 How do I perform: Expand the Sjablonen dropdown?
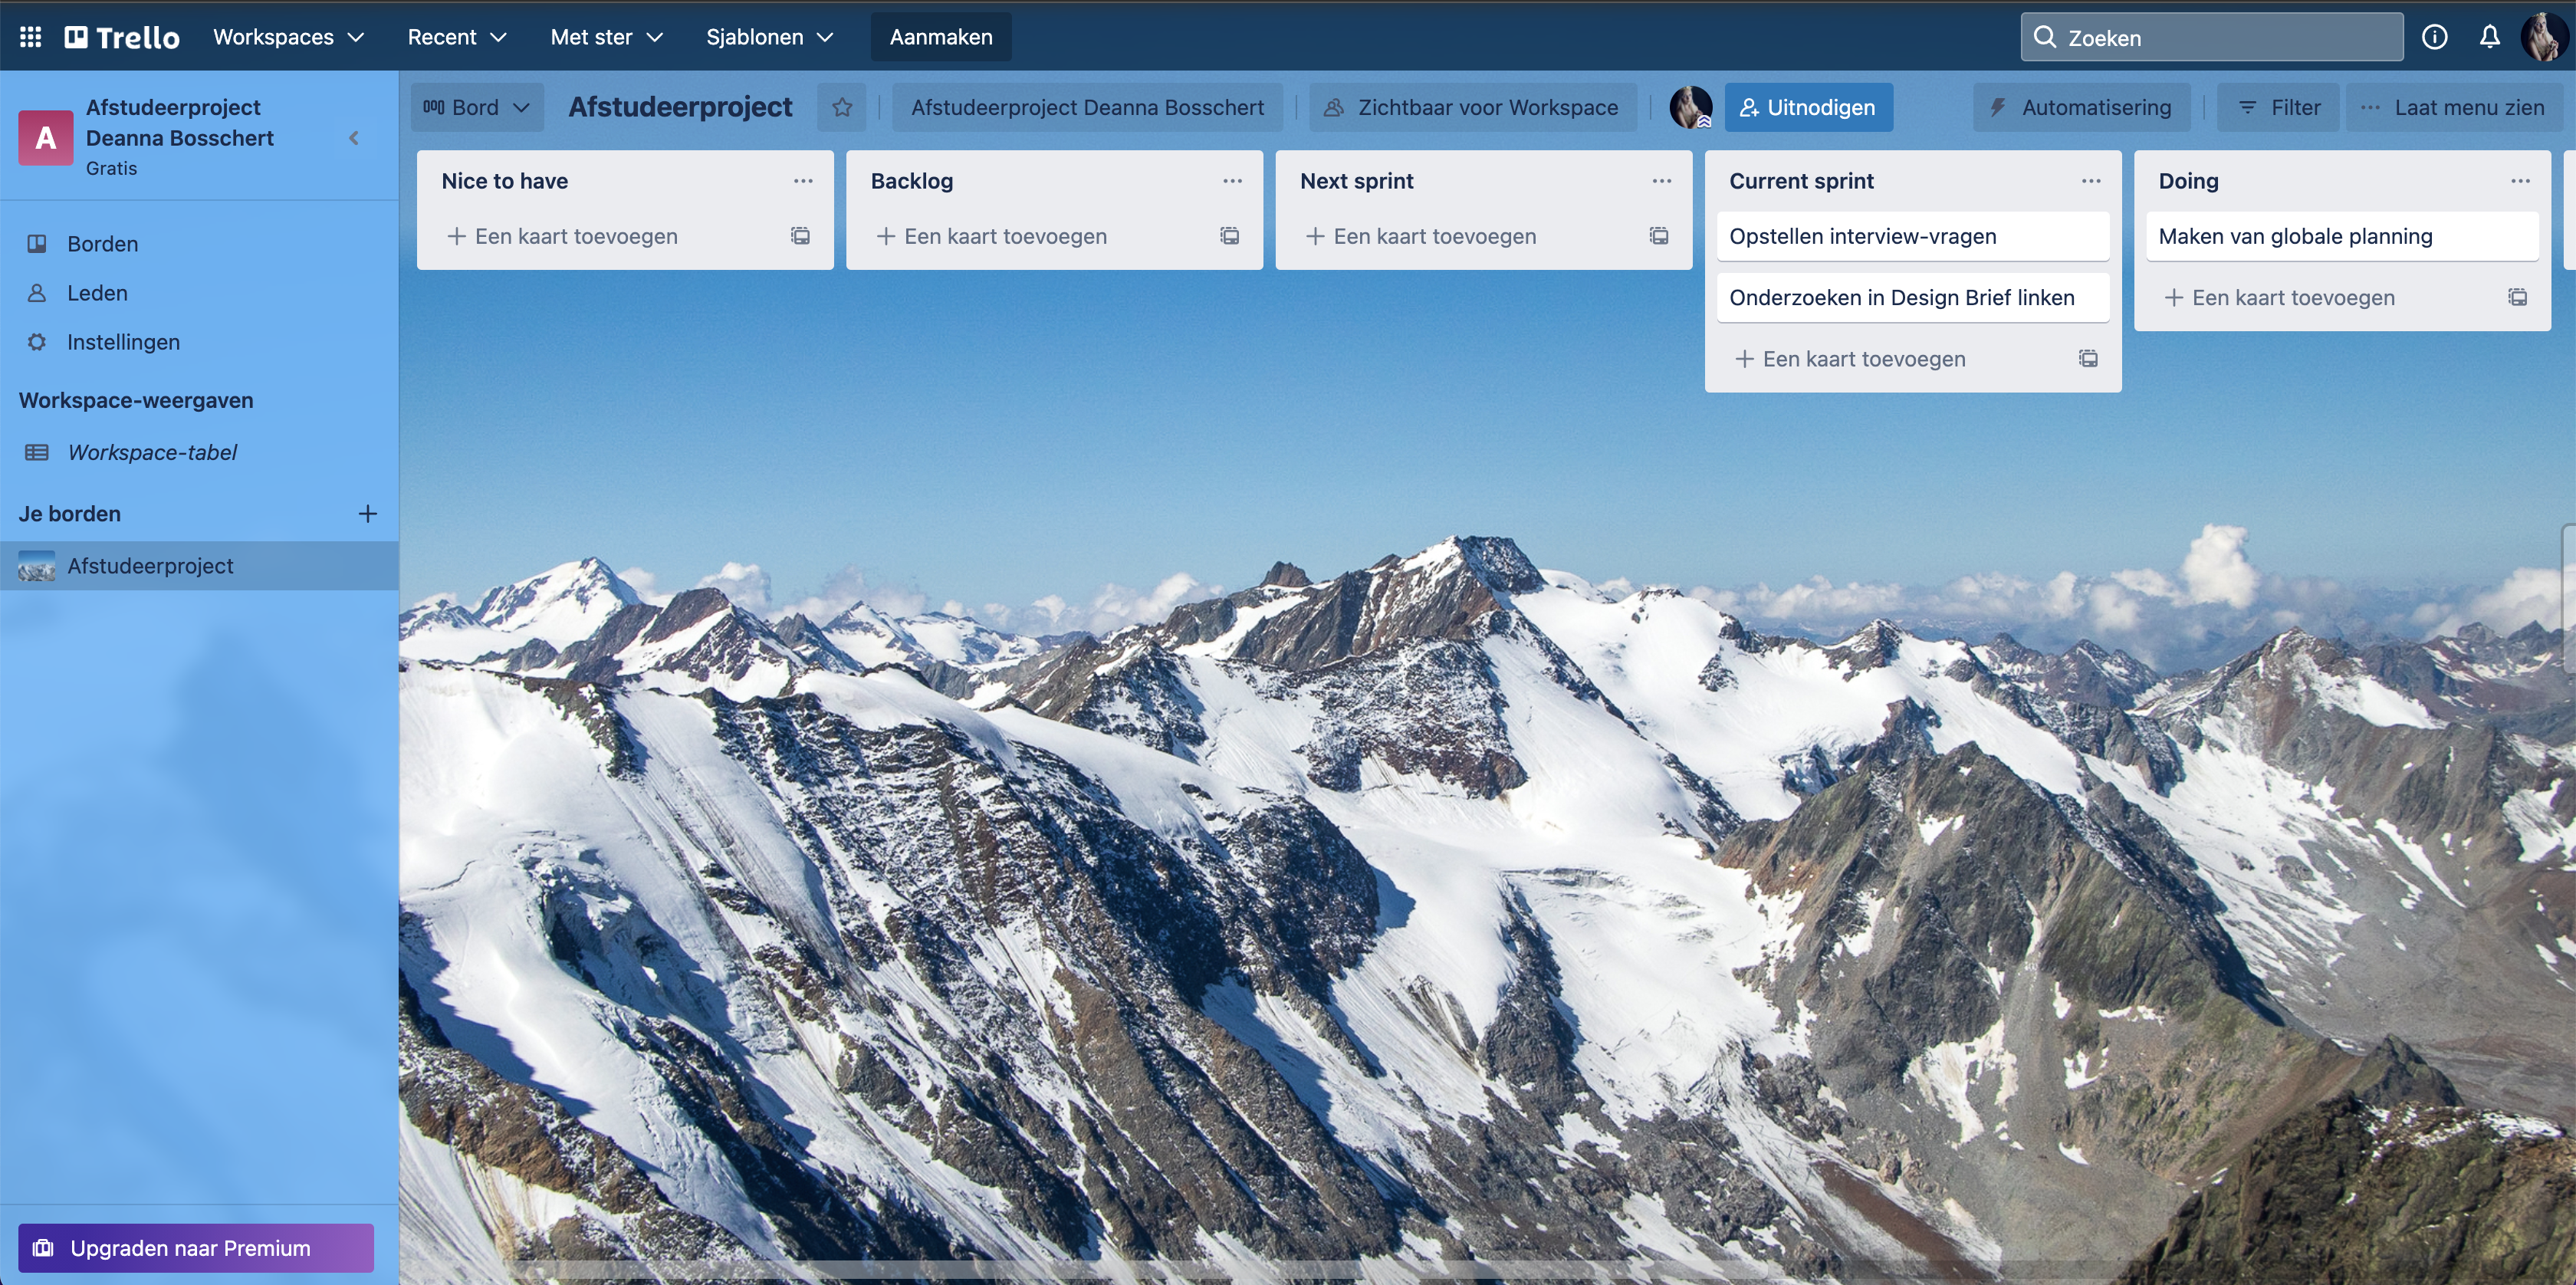770,36
